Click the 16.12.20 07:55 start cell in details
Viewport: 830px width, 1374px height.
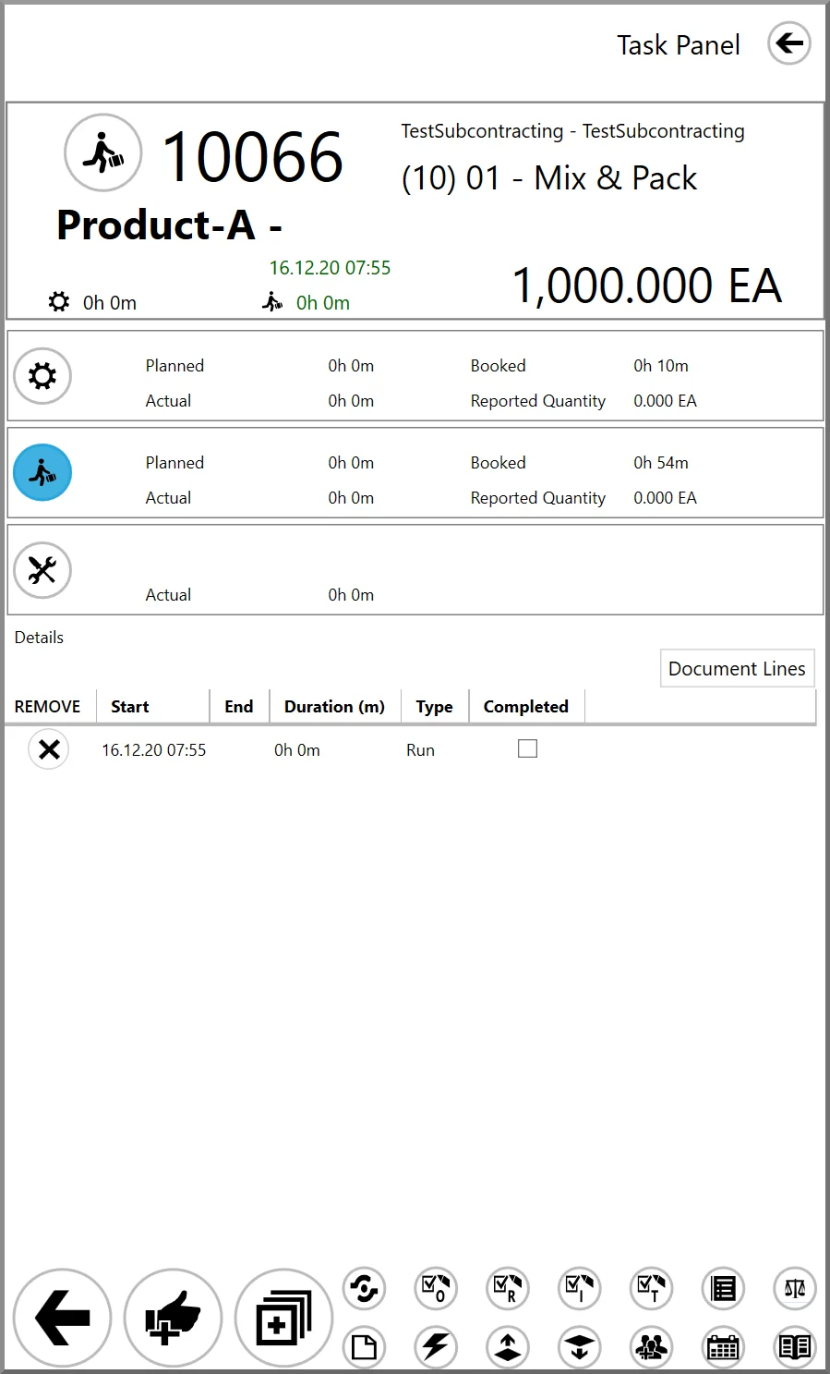[154, 750]
